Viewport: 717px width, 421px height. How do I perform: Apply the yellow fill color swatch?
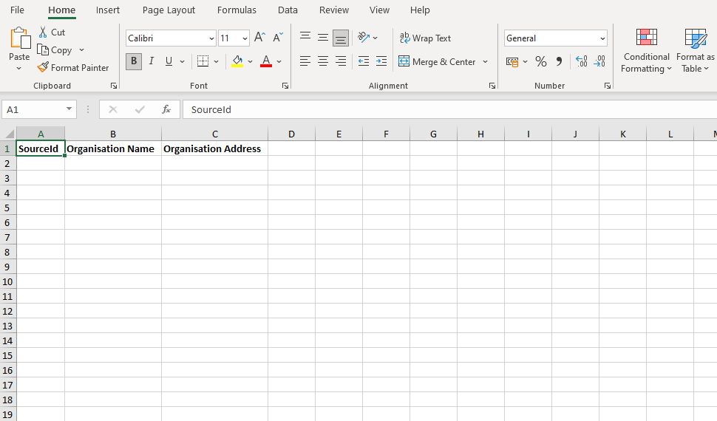pyautogui.click(x=237, y=61)
